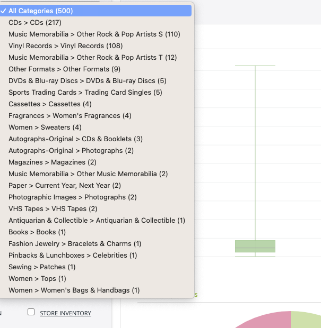The image size is (321, 328).
Task: Select Women > Sweaters (4)
Action: (96, 127)
